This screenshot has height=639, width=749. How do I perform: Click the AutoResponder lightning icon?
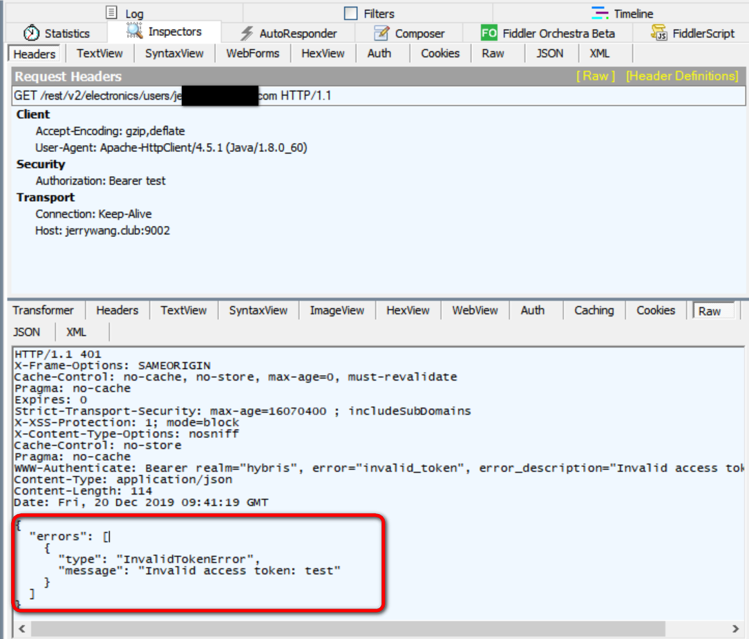pyautogui.click(x=247, y=33)
